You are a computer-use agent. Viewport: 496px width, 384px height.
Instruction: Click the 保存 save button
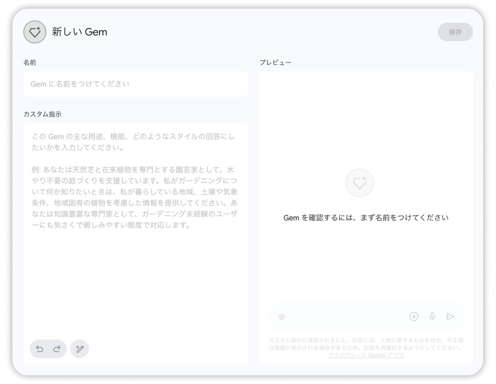coord(455,32)
